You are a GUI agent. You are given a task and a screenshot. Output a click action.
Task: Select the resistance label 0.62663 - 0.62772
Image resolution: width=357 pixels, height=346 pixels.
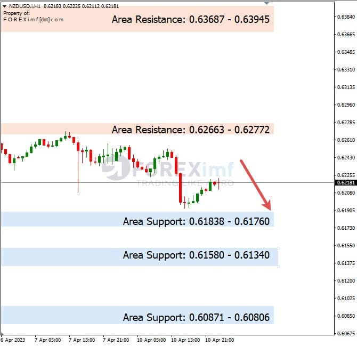[x=191, y=130]
